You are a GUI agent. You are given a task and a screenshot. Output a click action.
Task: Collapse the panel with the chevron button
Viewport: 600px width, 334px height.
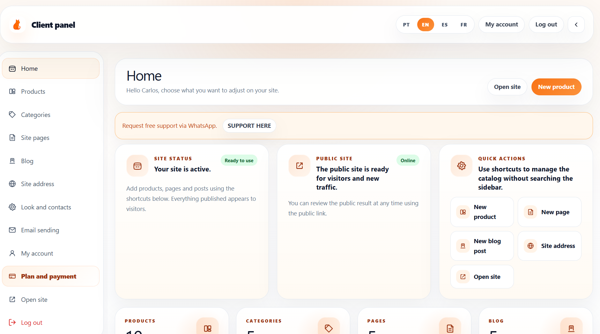[576, 25]
